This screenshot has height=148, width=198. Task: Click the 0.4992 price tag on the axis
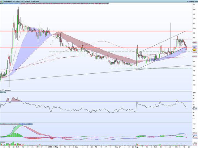pyautogui.click(x=195, y=43)
